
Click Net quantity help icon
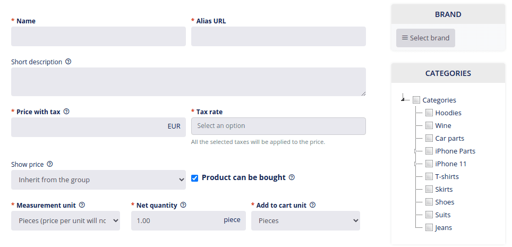(x=183, y=205)
